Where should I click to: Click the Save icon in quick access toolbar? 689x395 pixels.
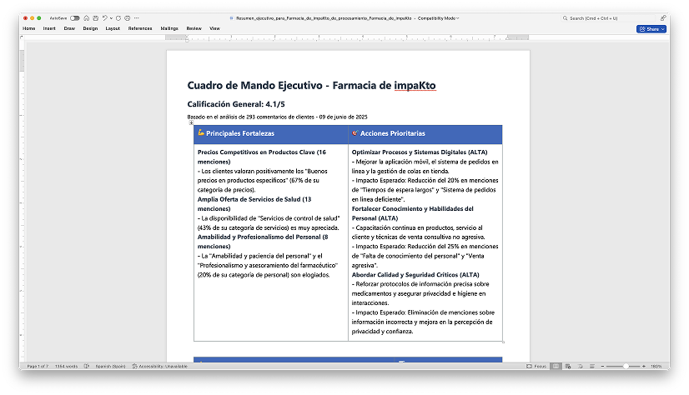coord(95,17)
